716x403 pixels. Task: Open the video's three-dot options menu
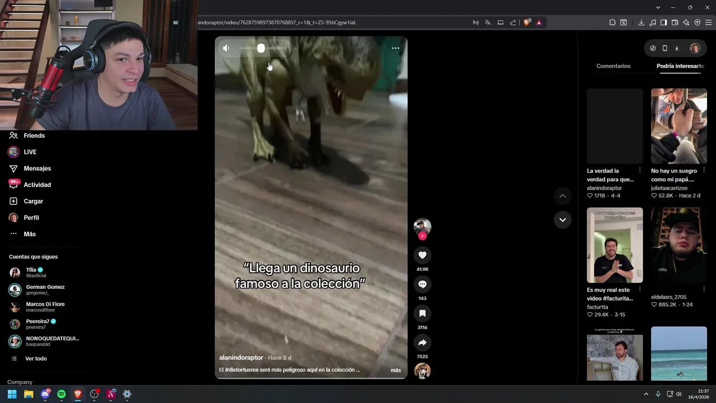coord(395,48)
